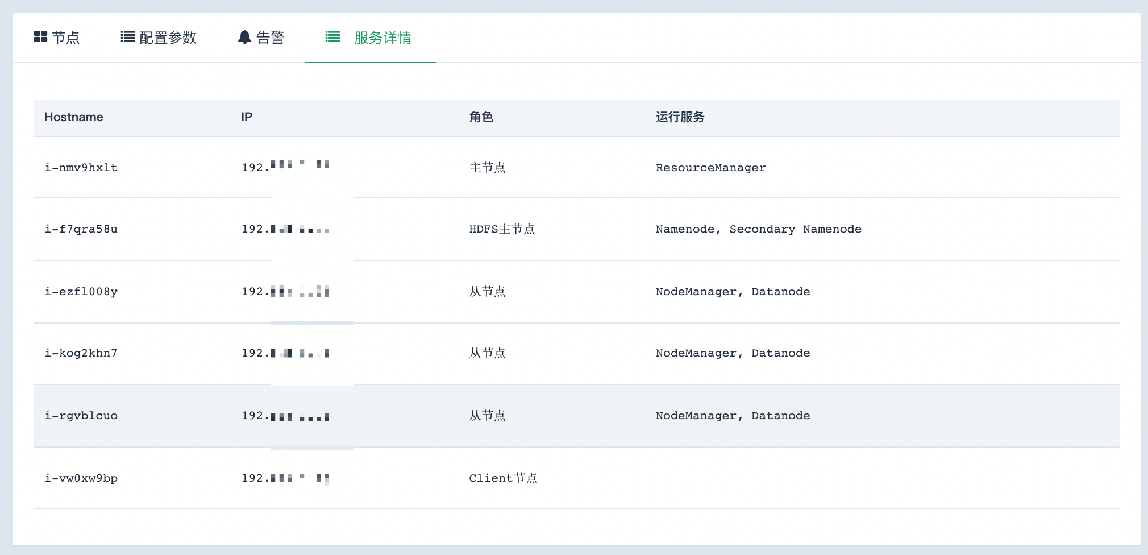The image size is (1148, 555).
Task: Click Namenode, Secondary Namenode service cell
Action: point(759,229)
